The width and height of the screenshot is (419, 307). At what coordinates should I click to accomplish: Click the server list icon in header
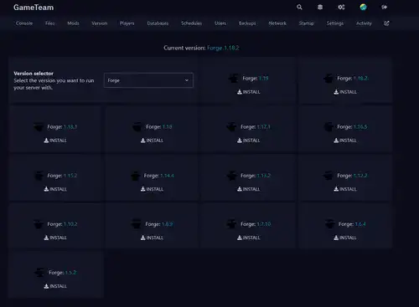[x=320, y=7]
